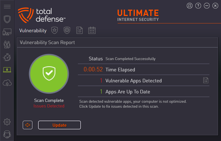Viewport: 221px width, 141px height.
Task: Open the Performance stopwatch icon in the sidebar
Action: click(7, 57)
